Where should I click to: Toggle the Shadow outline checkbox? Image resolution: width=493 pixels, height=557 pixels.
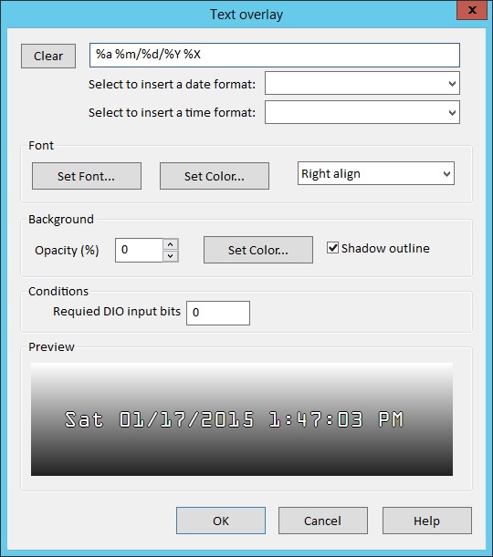click(x=332, y=248)
